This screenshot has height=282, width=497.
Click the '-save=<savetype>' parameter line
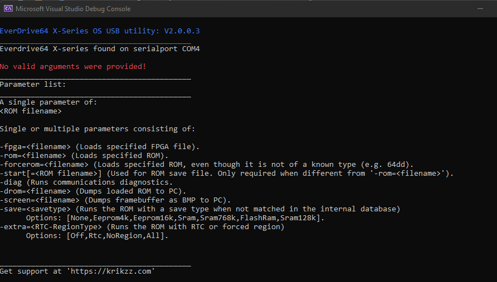(x=200, y=209)
